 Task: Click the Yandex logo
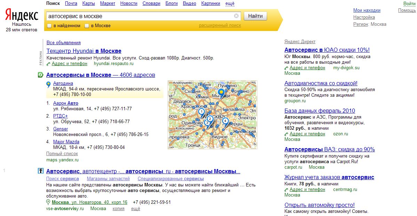click(x=22, y=15)
